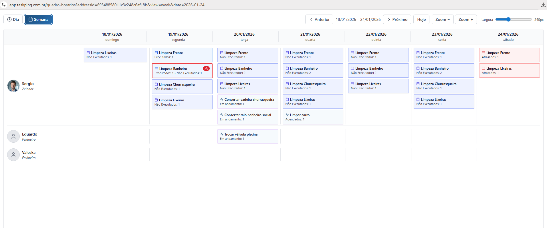Click Valeska's placeholder avatar icon
Viewport: 547px width, 228px height.
[13, 155]
